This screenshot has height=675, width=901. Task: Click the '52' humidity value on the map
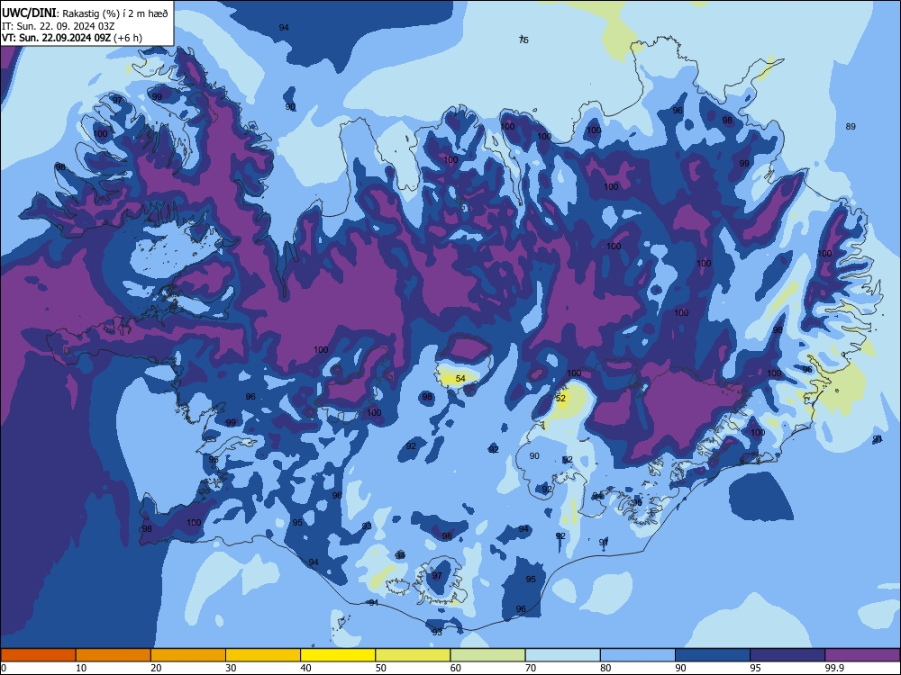tap(560, 398)
